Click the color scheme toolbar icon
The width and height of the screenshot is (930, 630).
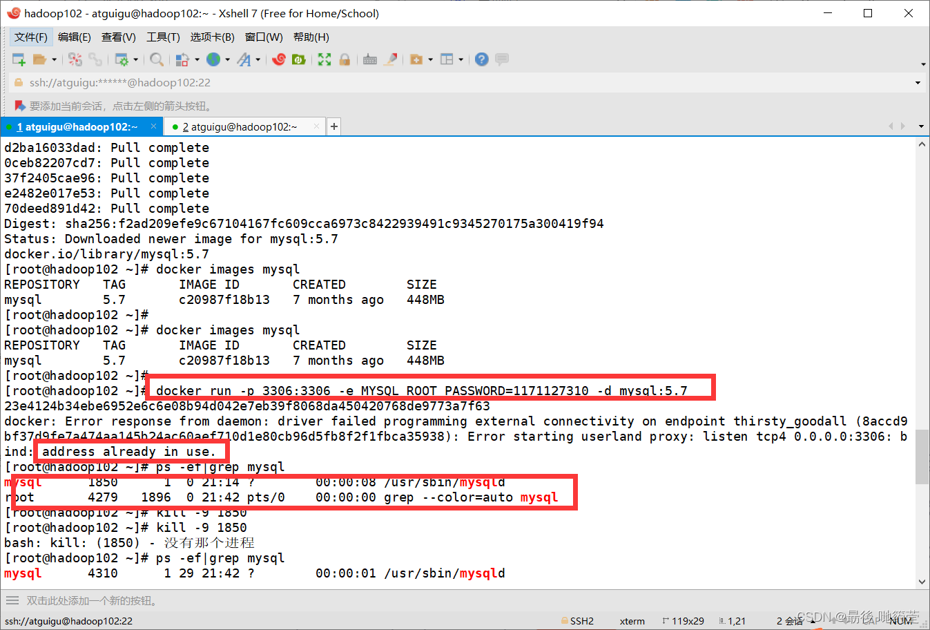[x=182, y=59]
